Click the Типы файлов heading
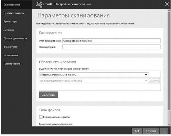Screen dimensions: 171x136 tap(50, 110)
